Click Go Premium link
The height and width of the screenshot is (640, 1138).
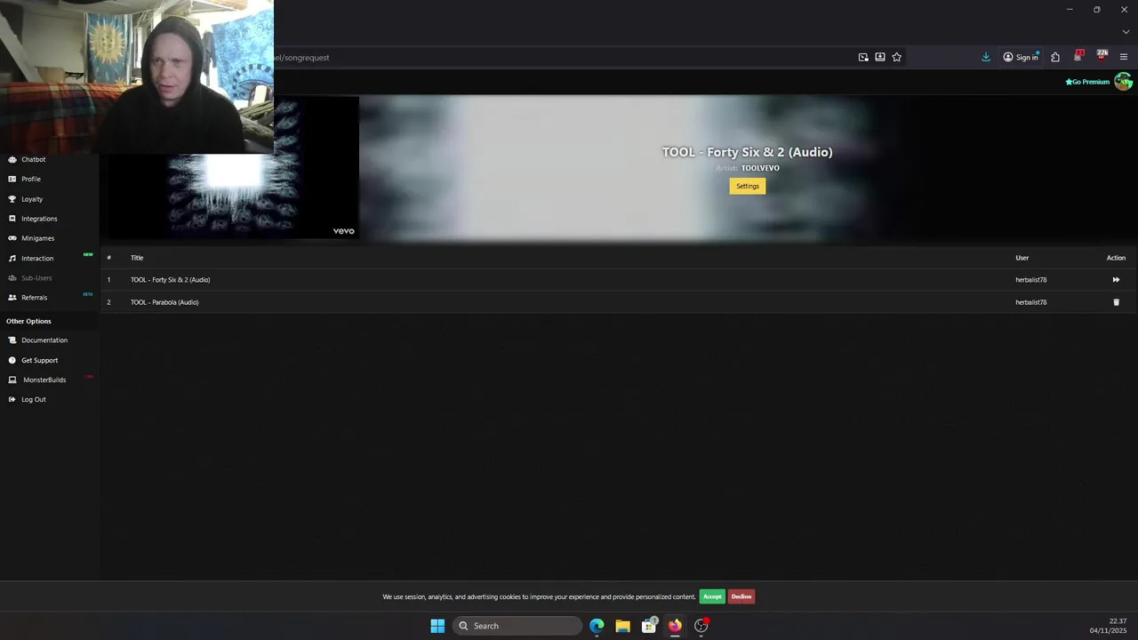coord(1088,82)
